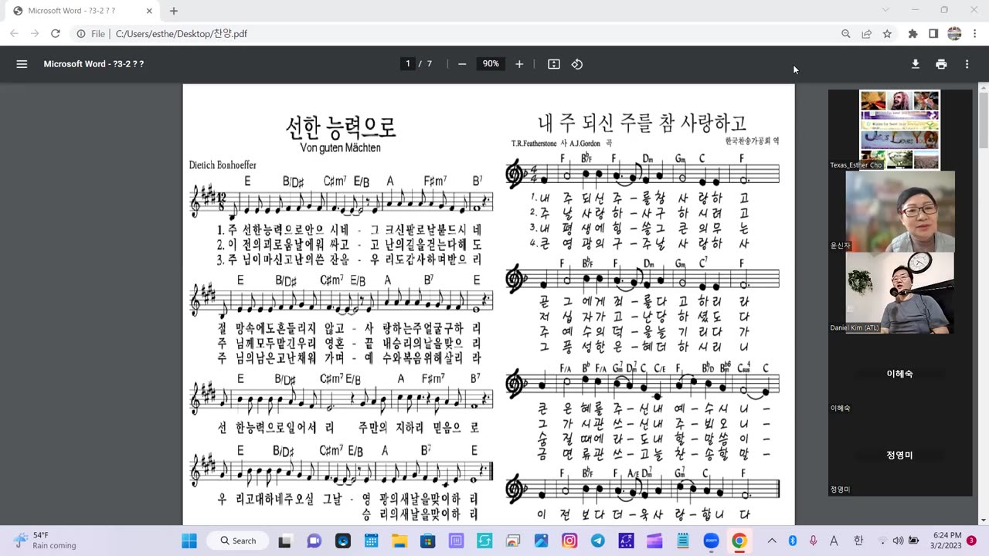
Task: Launch Instagram from the taskbar
Action: pos(569,541)
